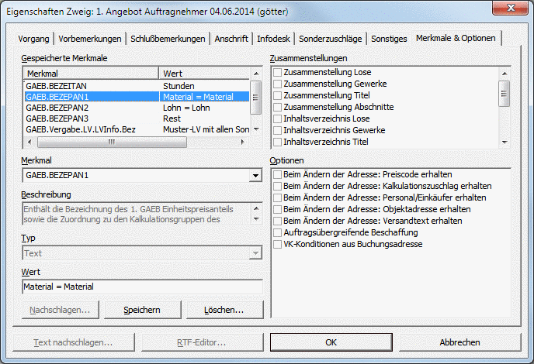Click the Beschreibung scroll down arrow

coord(256,219)
